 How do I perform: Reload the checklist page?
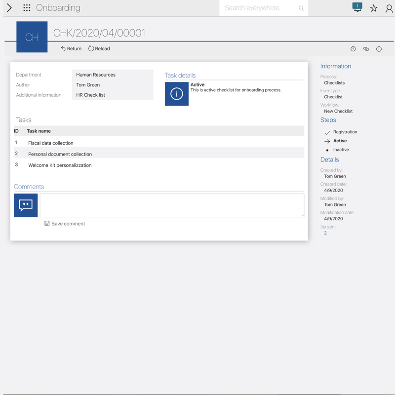[x=99, y=49]
